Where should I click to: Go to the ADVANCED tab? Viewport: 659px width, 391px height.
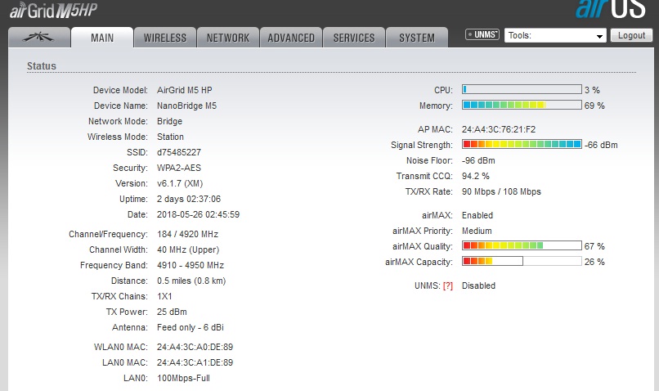[291, 38]
